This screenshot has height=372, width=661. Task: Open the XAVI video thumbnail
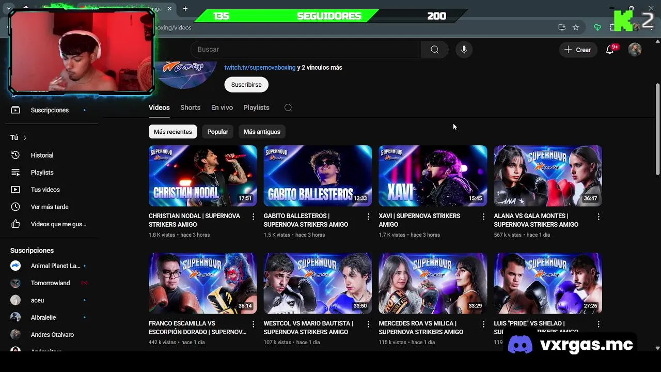pos(433,176)
